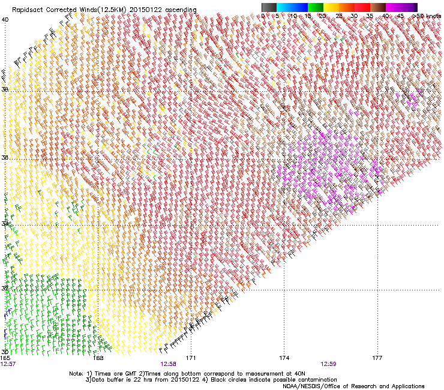Click the '45' legend scale label
Image resolution: width=444 pixels, height=390 pixels.
click(x=400, y=16)
